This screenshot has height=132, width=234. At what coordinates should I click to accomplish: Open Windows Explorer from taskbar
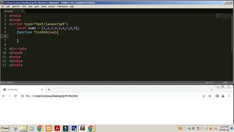tap(23, 128)
